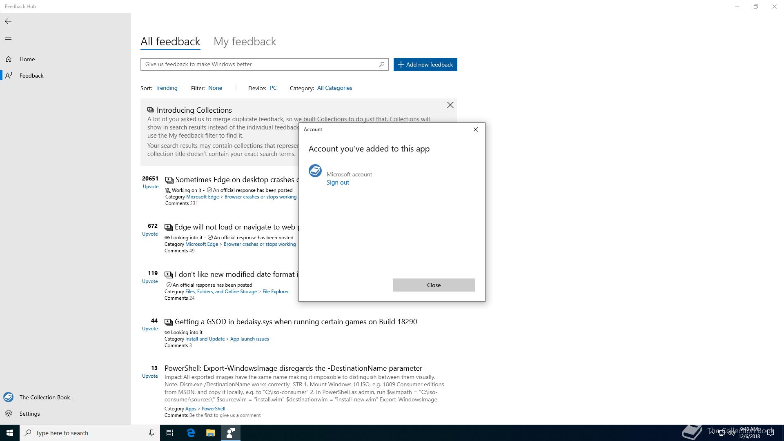This screenshot has height=441, width=784.
Task: Upvote the Edge will not load feedback
Action: point(150,234)
